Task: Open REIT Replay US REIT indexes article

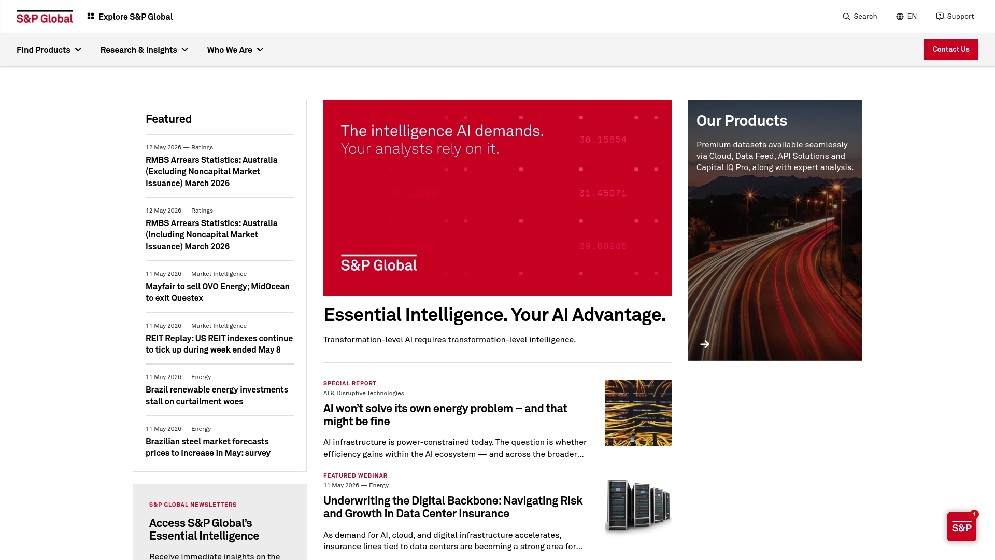Action: click(x=219, y=344)
